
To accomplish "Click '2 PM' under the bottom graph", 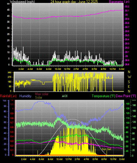I will pyautogui.click(x=77, y=159).
